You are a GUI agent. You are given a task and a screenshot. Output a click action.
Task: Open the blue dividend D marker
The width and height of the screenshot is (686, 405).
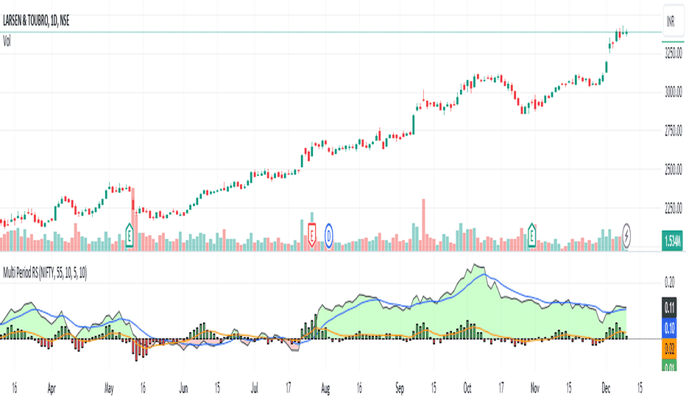(328, 236)
